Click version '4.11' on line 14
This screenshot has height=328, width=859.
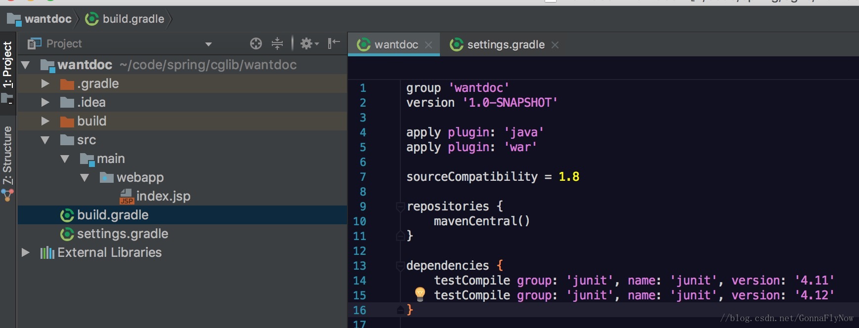pyautogui.click(x=815, y=281)
